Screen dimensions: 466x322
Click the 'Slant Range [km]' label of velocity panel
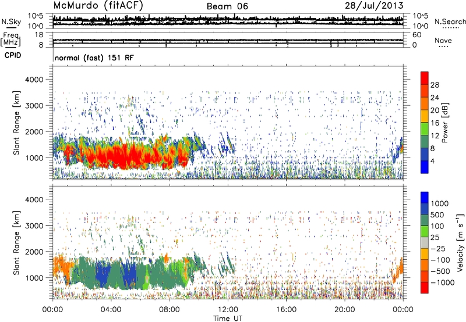pos(16,242)
